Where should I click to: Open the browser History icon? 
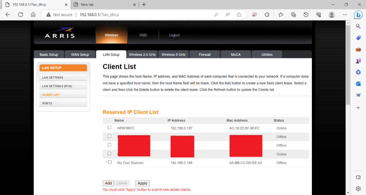pos(306,15)
